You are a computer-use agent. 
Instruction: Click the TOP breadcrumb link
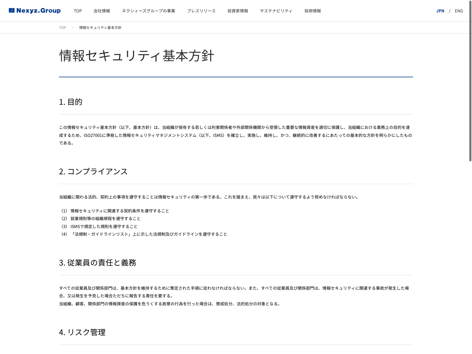click(x=62, y=28)
